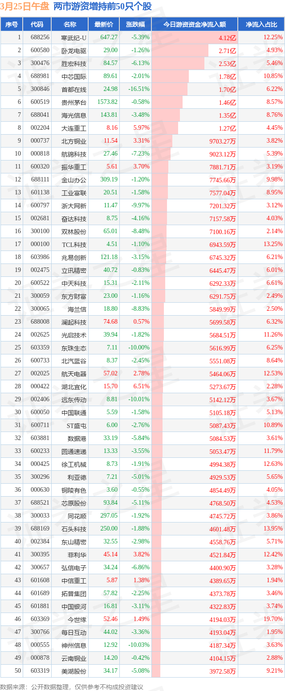
Task: Click the 名称 column header
Action: click(x=70, y=25)
